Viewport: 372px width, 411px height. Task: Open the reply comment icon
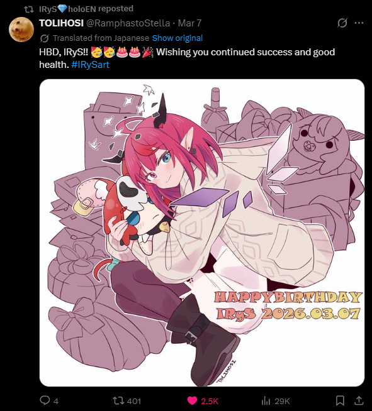pos(45,400)
